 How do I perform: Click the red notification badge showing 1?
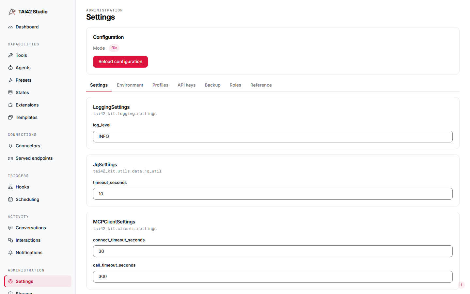tap(462, 285)
